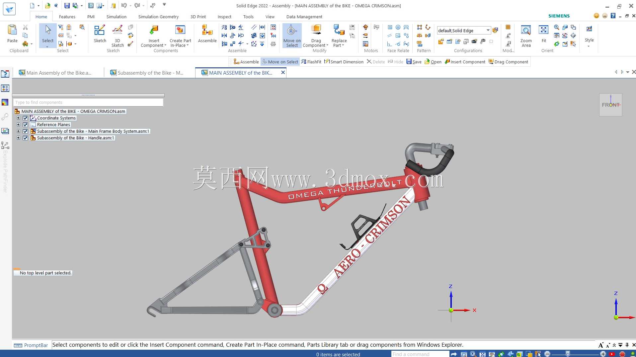Expand the Reference Planes tree node
This screenshot has width=636, height=357.
[x=18, y=125]
